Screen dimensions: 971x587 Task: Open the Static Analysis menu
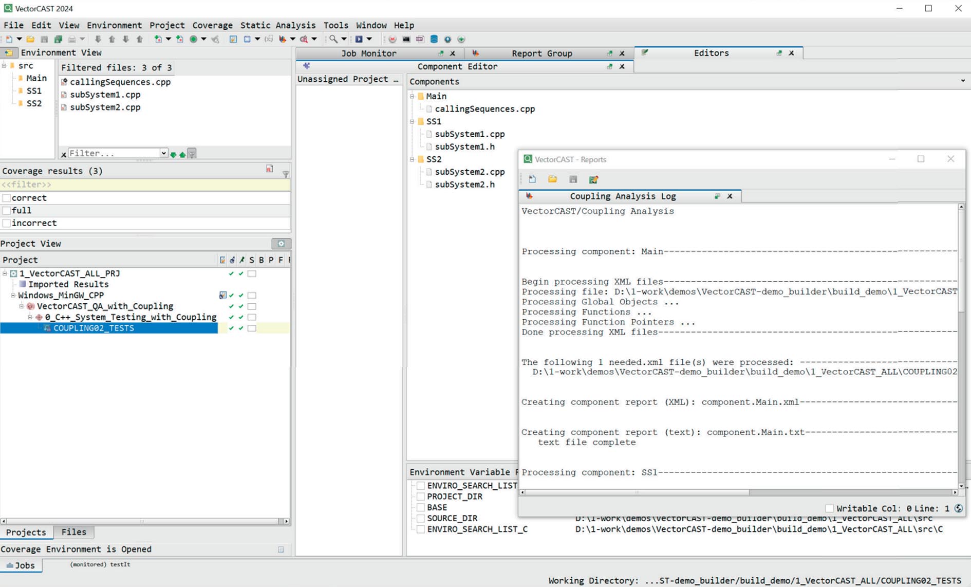click(x=277, y=25)
